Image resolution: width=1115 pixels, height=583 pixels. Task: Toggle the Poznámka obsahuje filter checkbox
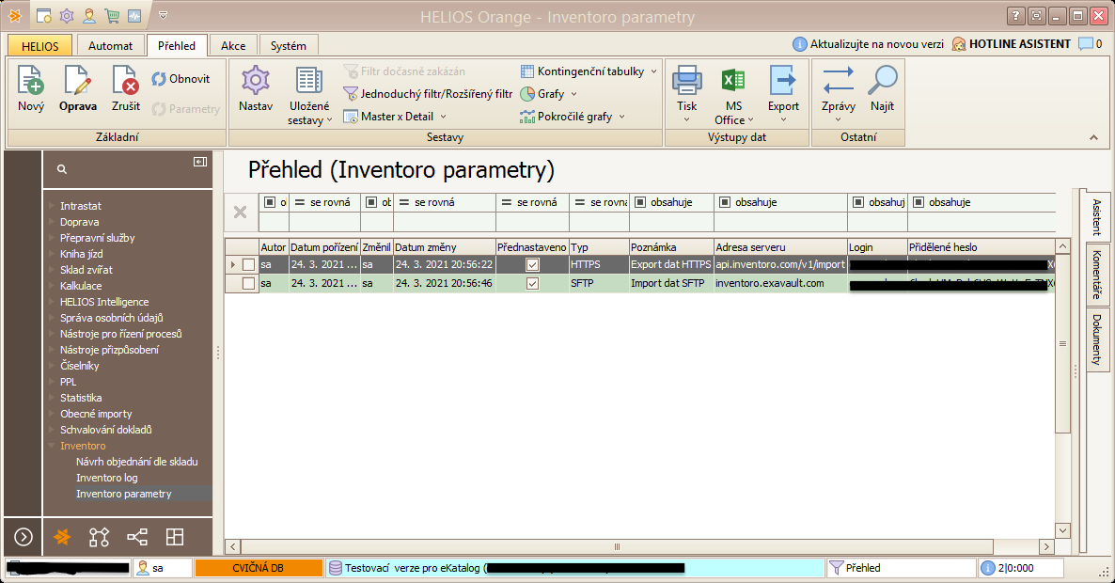click(x=639, y=201)
